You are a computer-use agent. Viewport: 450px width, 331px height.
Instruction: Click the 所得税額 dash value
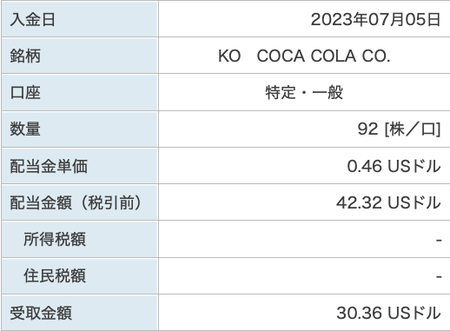click(x=439, y=240)
